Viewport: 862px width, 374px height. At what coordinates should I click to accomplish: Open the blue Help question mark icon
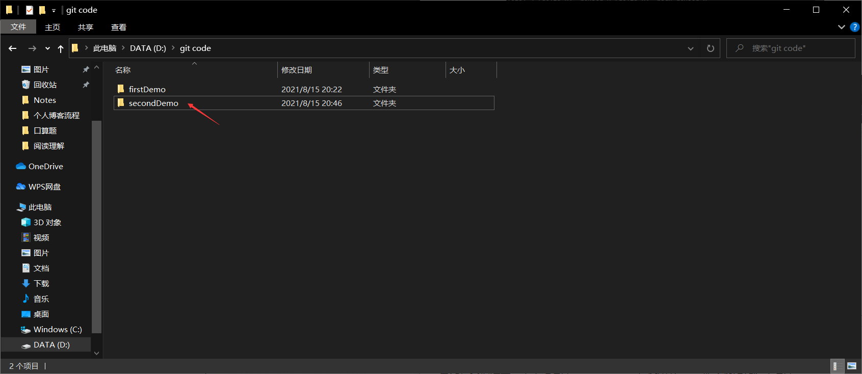click(x=855, y=27)
